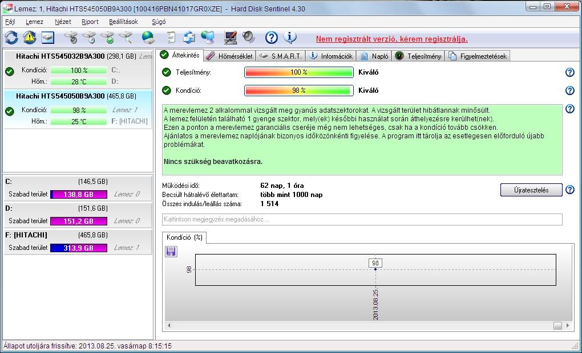The height and width of the screenshot is (353, 582).
Task: Click the disk with magnifying glass icon
Action: 126,38
